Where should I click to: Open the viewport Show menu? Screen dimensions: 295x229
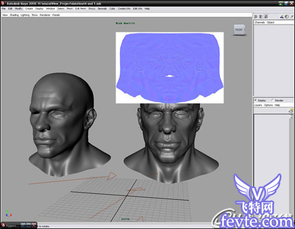click(34, 15)
